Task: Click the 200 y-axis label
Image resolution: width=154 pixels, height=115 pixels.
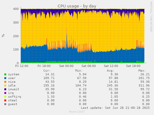Action: [x=16, y=36]
